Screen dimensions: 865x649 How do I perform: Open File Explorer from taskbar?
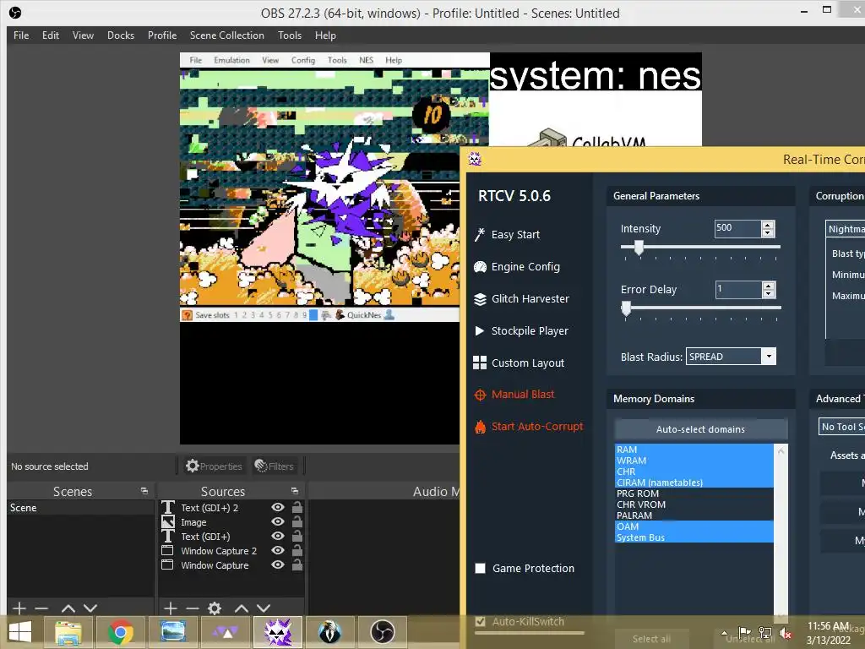click(68, 632)
